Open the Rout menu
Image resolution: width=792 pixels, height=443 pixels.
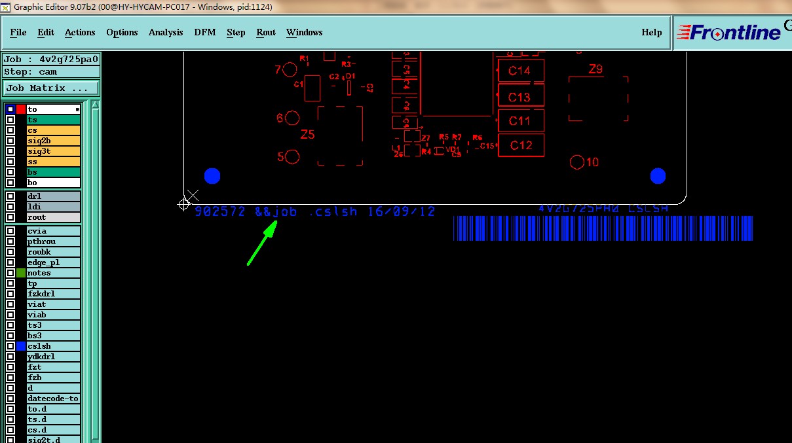pyautogui.click(x=266, y=32)
